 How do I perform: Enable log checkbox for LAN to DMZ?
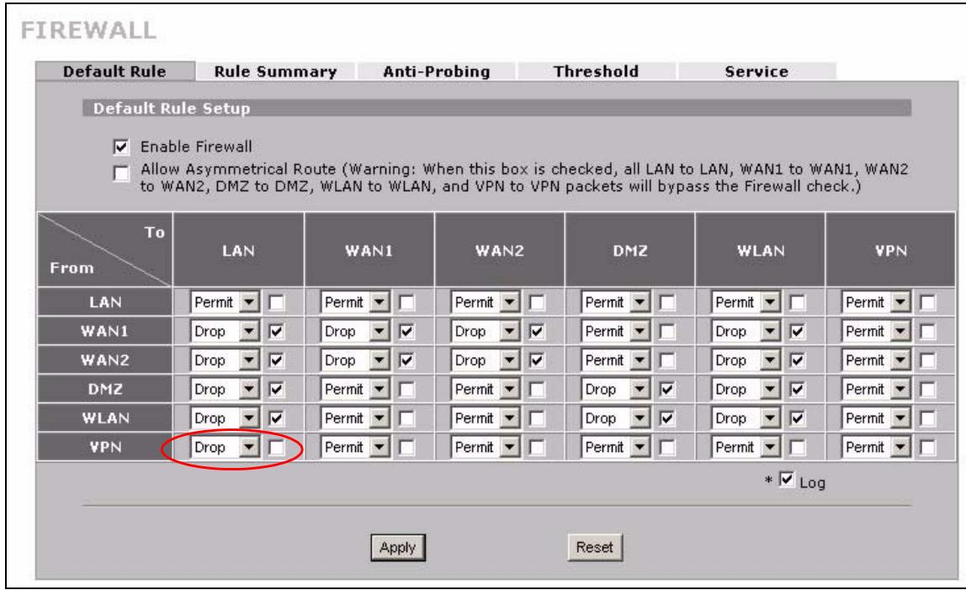click(667, 303)
